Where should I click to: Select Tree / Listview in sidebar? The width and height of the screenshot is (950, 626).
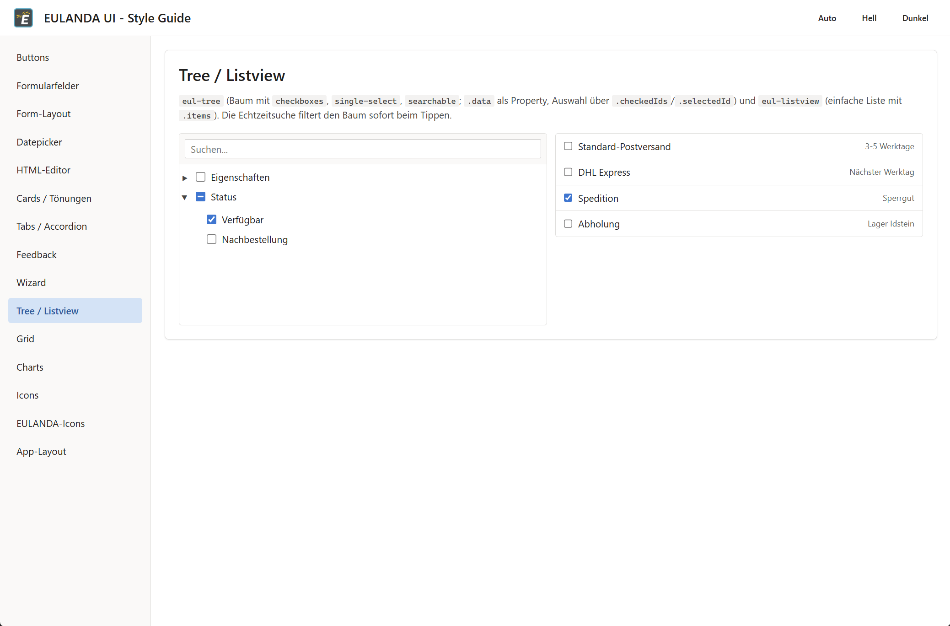pyautogui.click(x=75, y=311)
